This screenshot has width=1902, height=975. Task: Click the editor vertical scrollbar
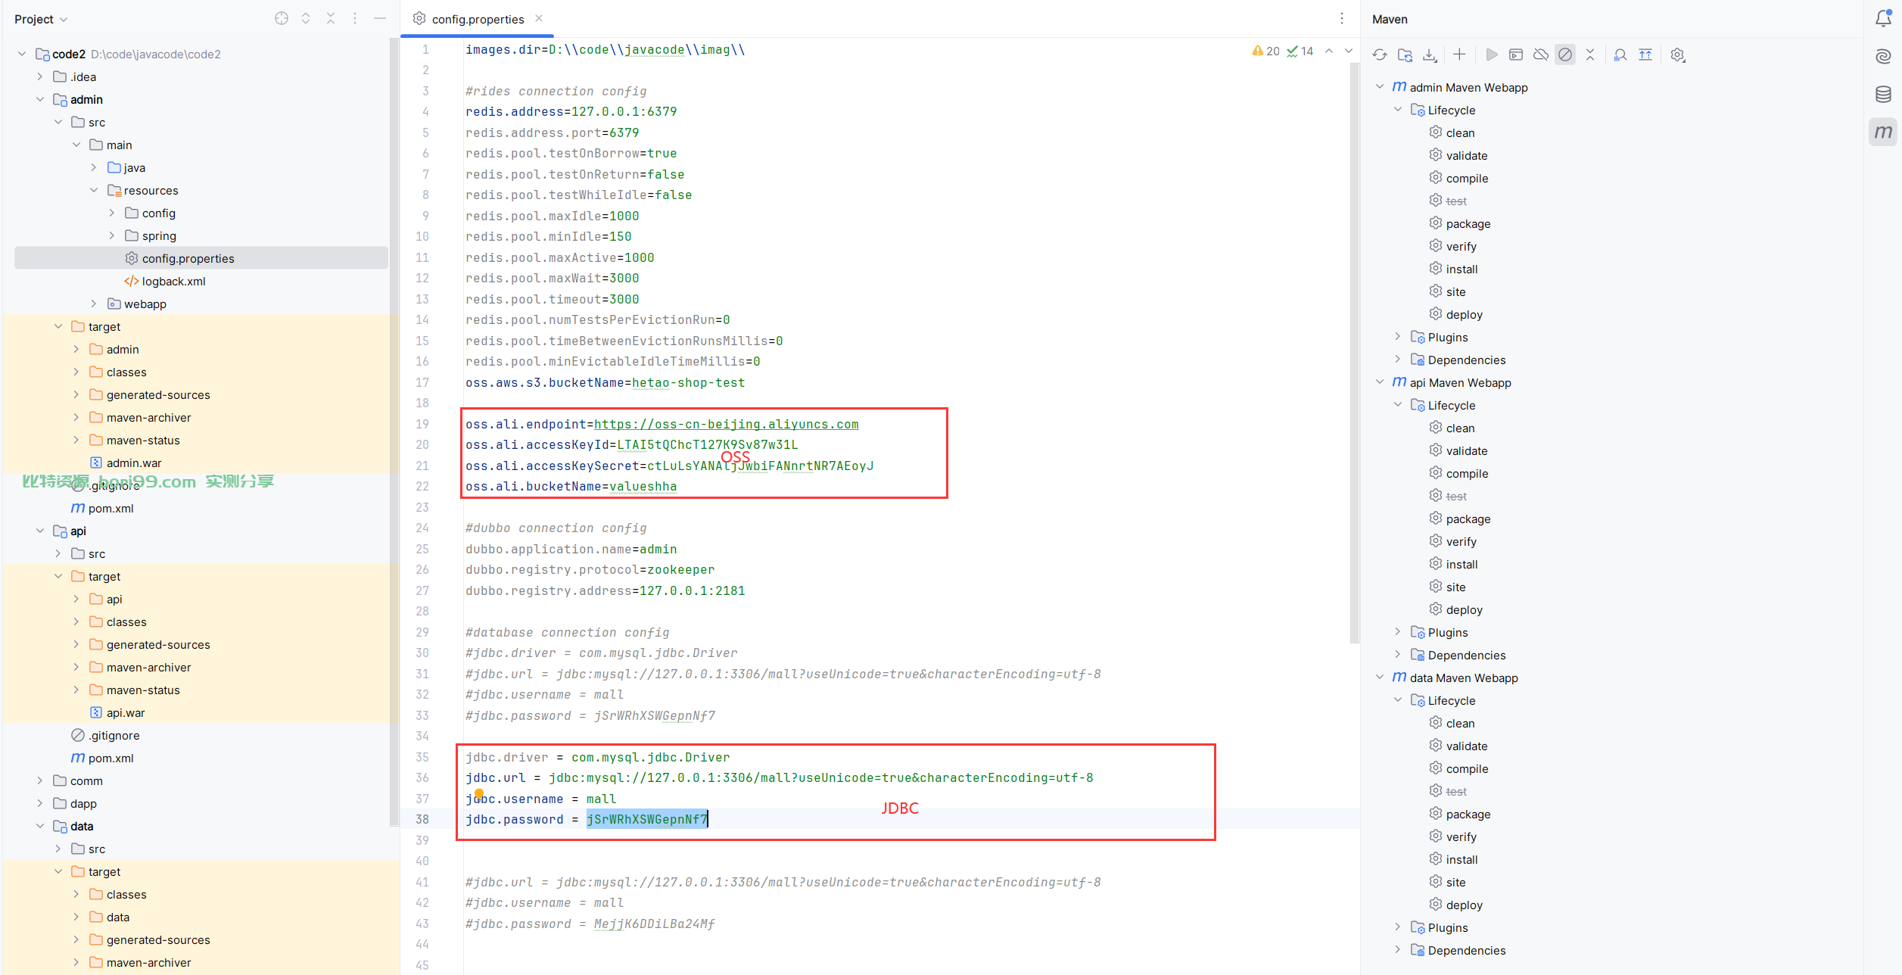pyautogui.click(x=1354, y=352)
